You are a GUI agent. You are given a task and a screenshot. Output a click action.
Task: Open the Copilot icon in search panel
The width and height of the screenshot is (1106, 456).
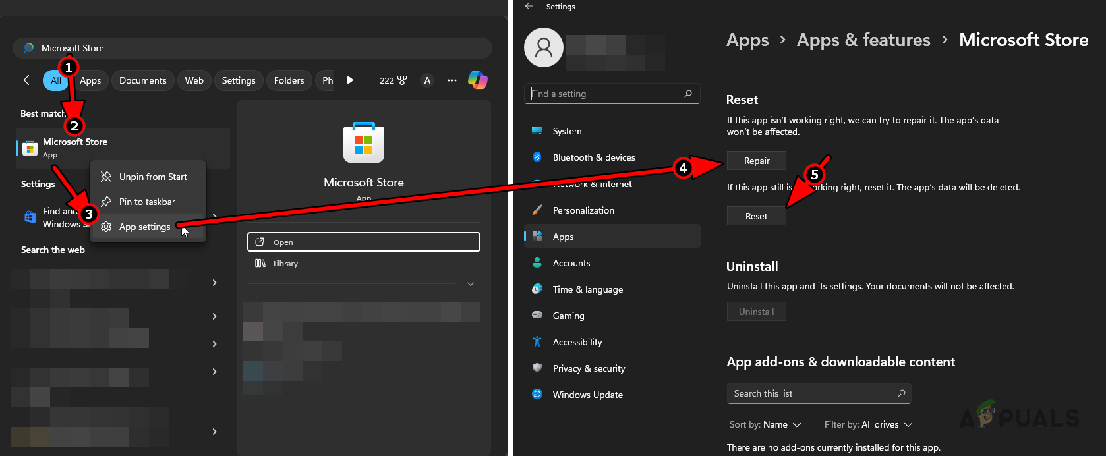click(477, 80)
